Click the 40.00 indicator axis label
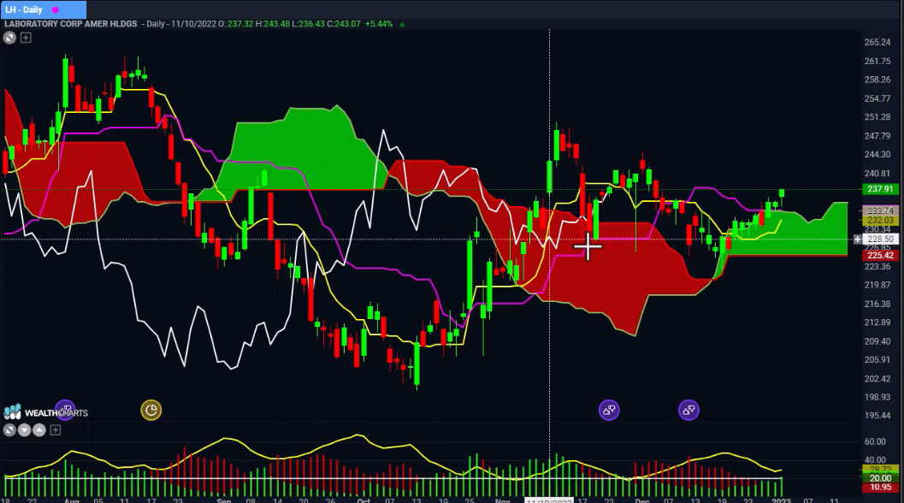The width and height of the screenshot is (904, 503). pyautogui.click(x=875, y=460)
